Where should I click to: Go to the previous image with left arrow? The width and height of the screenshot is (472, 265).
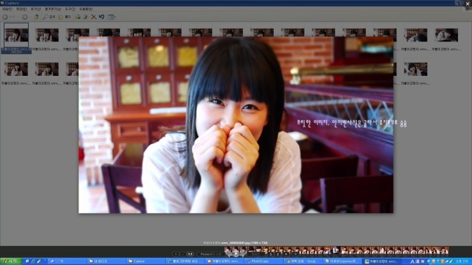(229, 254)
